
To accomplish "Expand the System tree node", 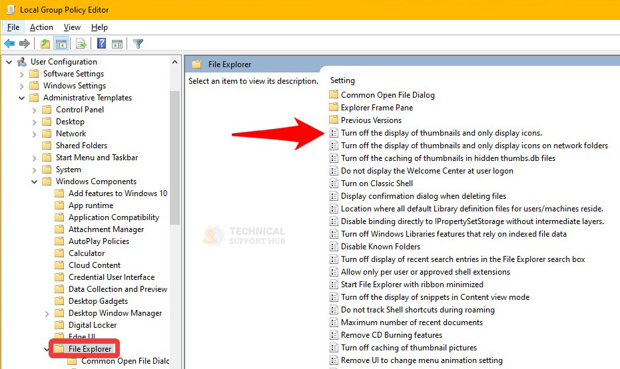I will 35,170.
